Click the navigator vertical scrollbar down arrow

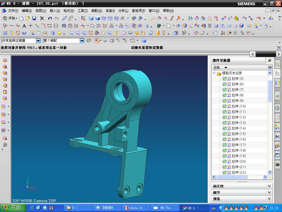pyautogui.click(x=270, y=172)
